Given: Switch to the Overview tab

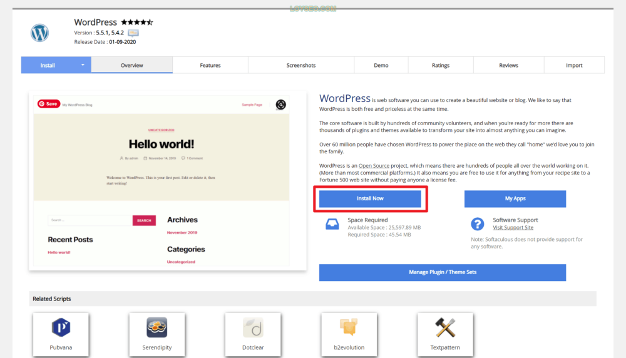Looking at the screenshot, I should tap(131, 66).
